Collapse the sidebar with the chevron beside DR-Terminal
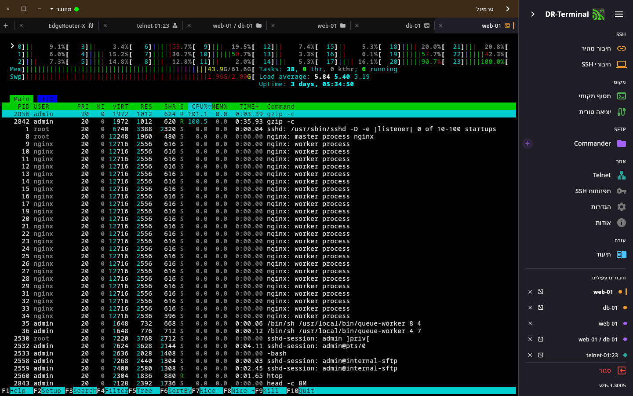 tap(533, 14)
